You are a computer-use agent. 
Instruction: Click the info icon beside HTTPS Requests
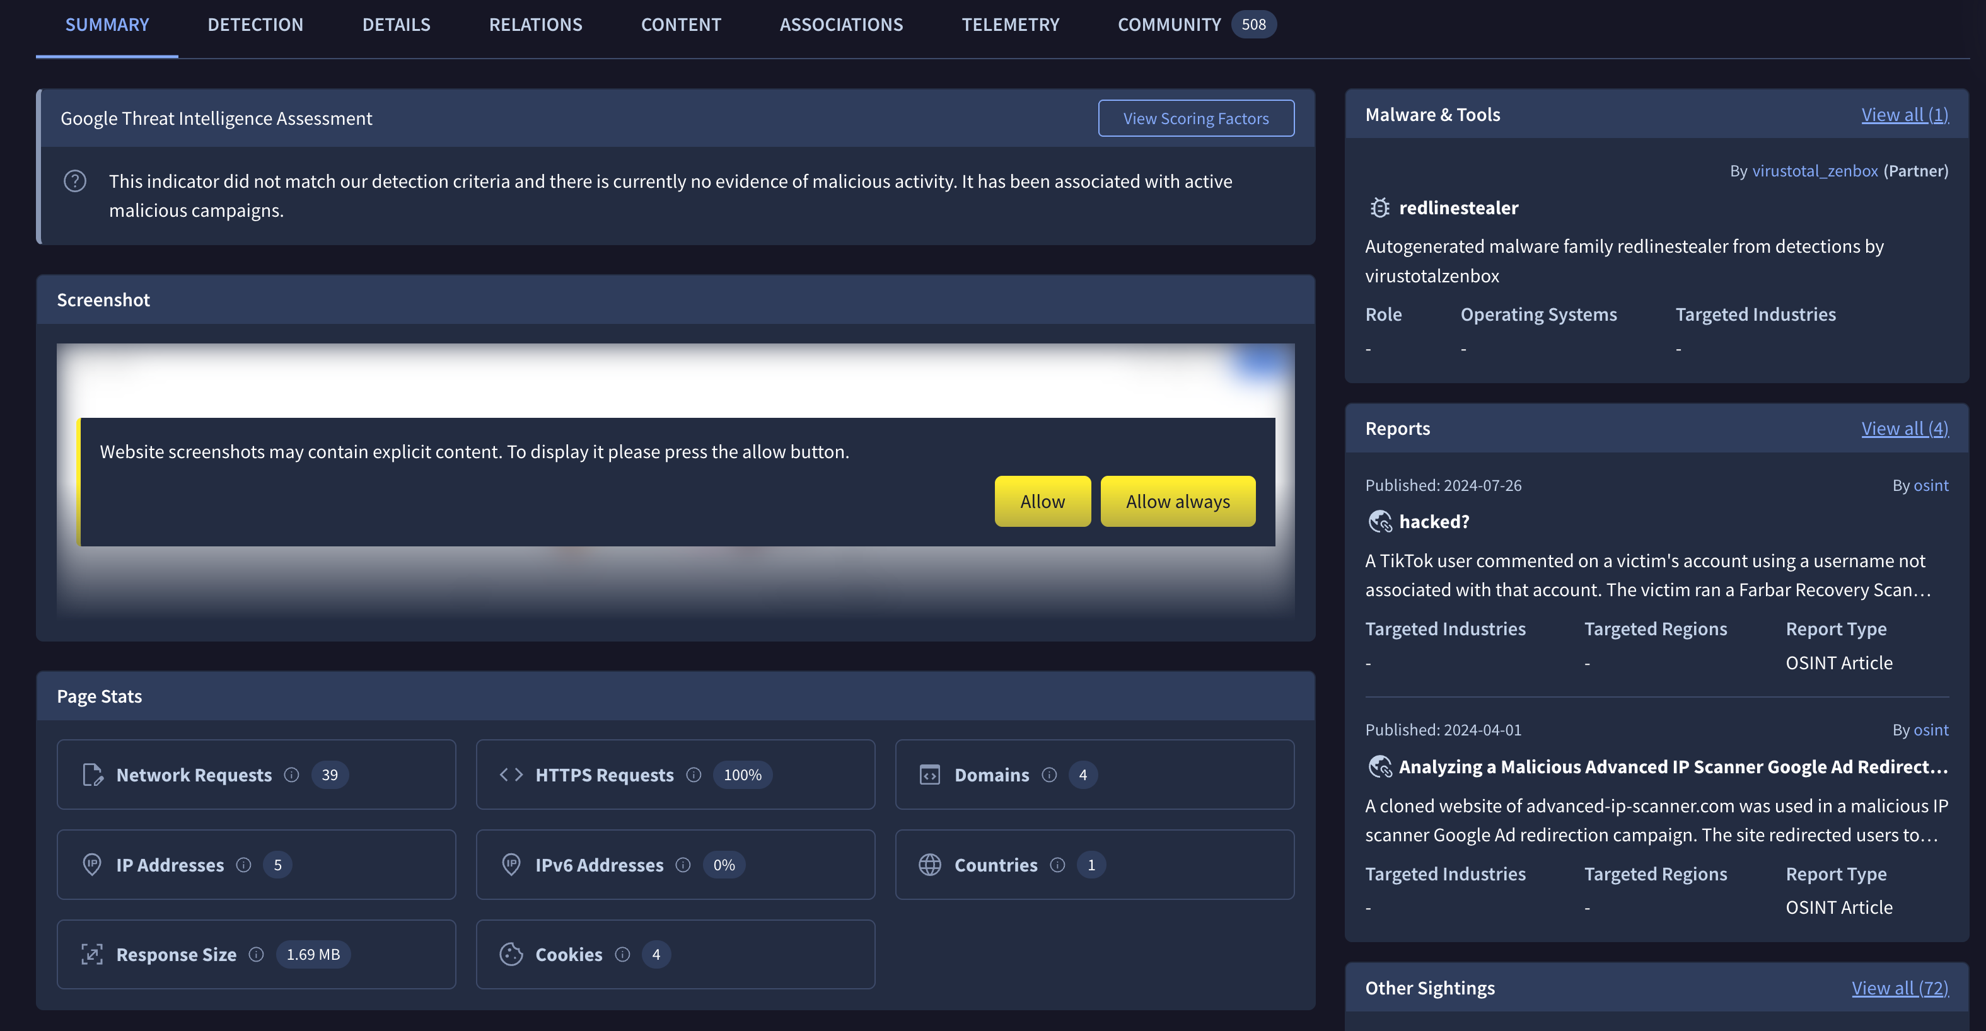694,775
